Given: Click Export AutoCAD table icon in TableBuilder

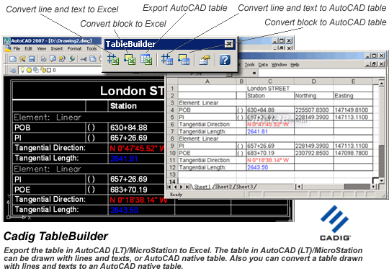Looking at the screenshot, I should (146, 60).
